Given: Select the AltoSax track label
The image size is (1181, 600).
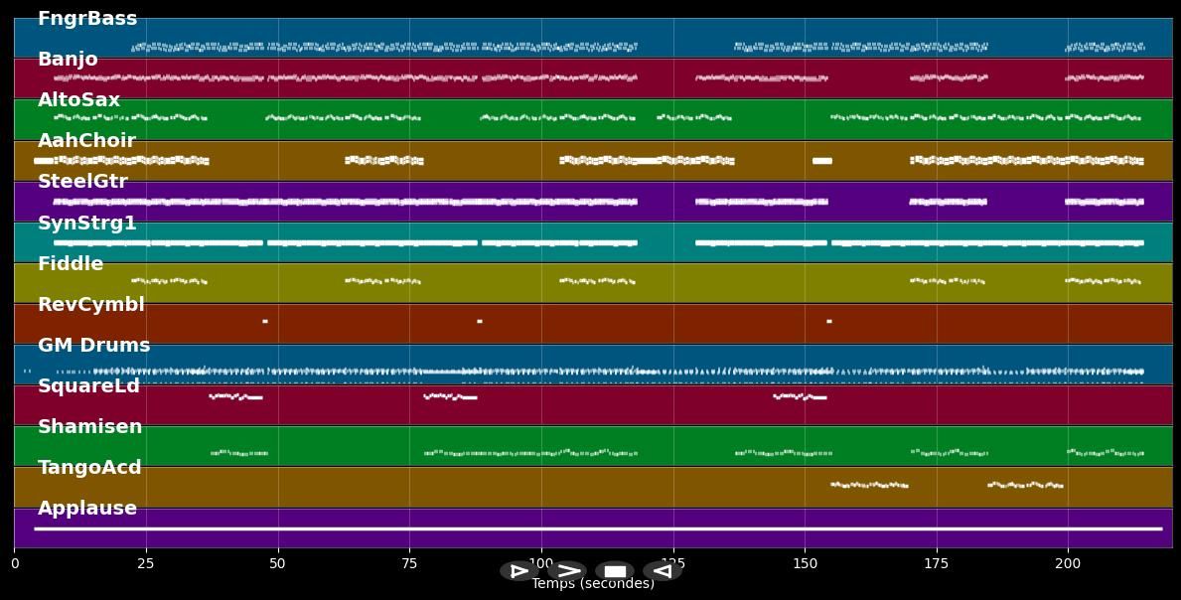Looking at the screenshot, I should (78, 100).
